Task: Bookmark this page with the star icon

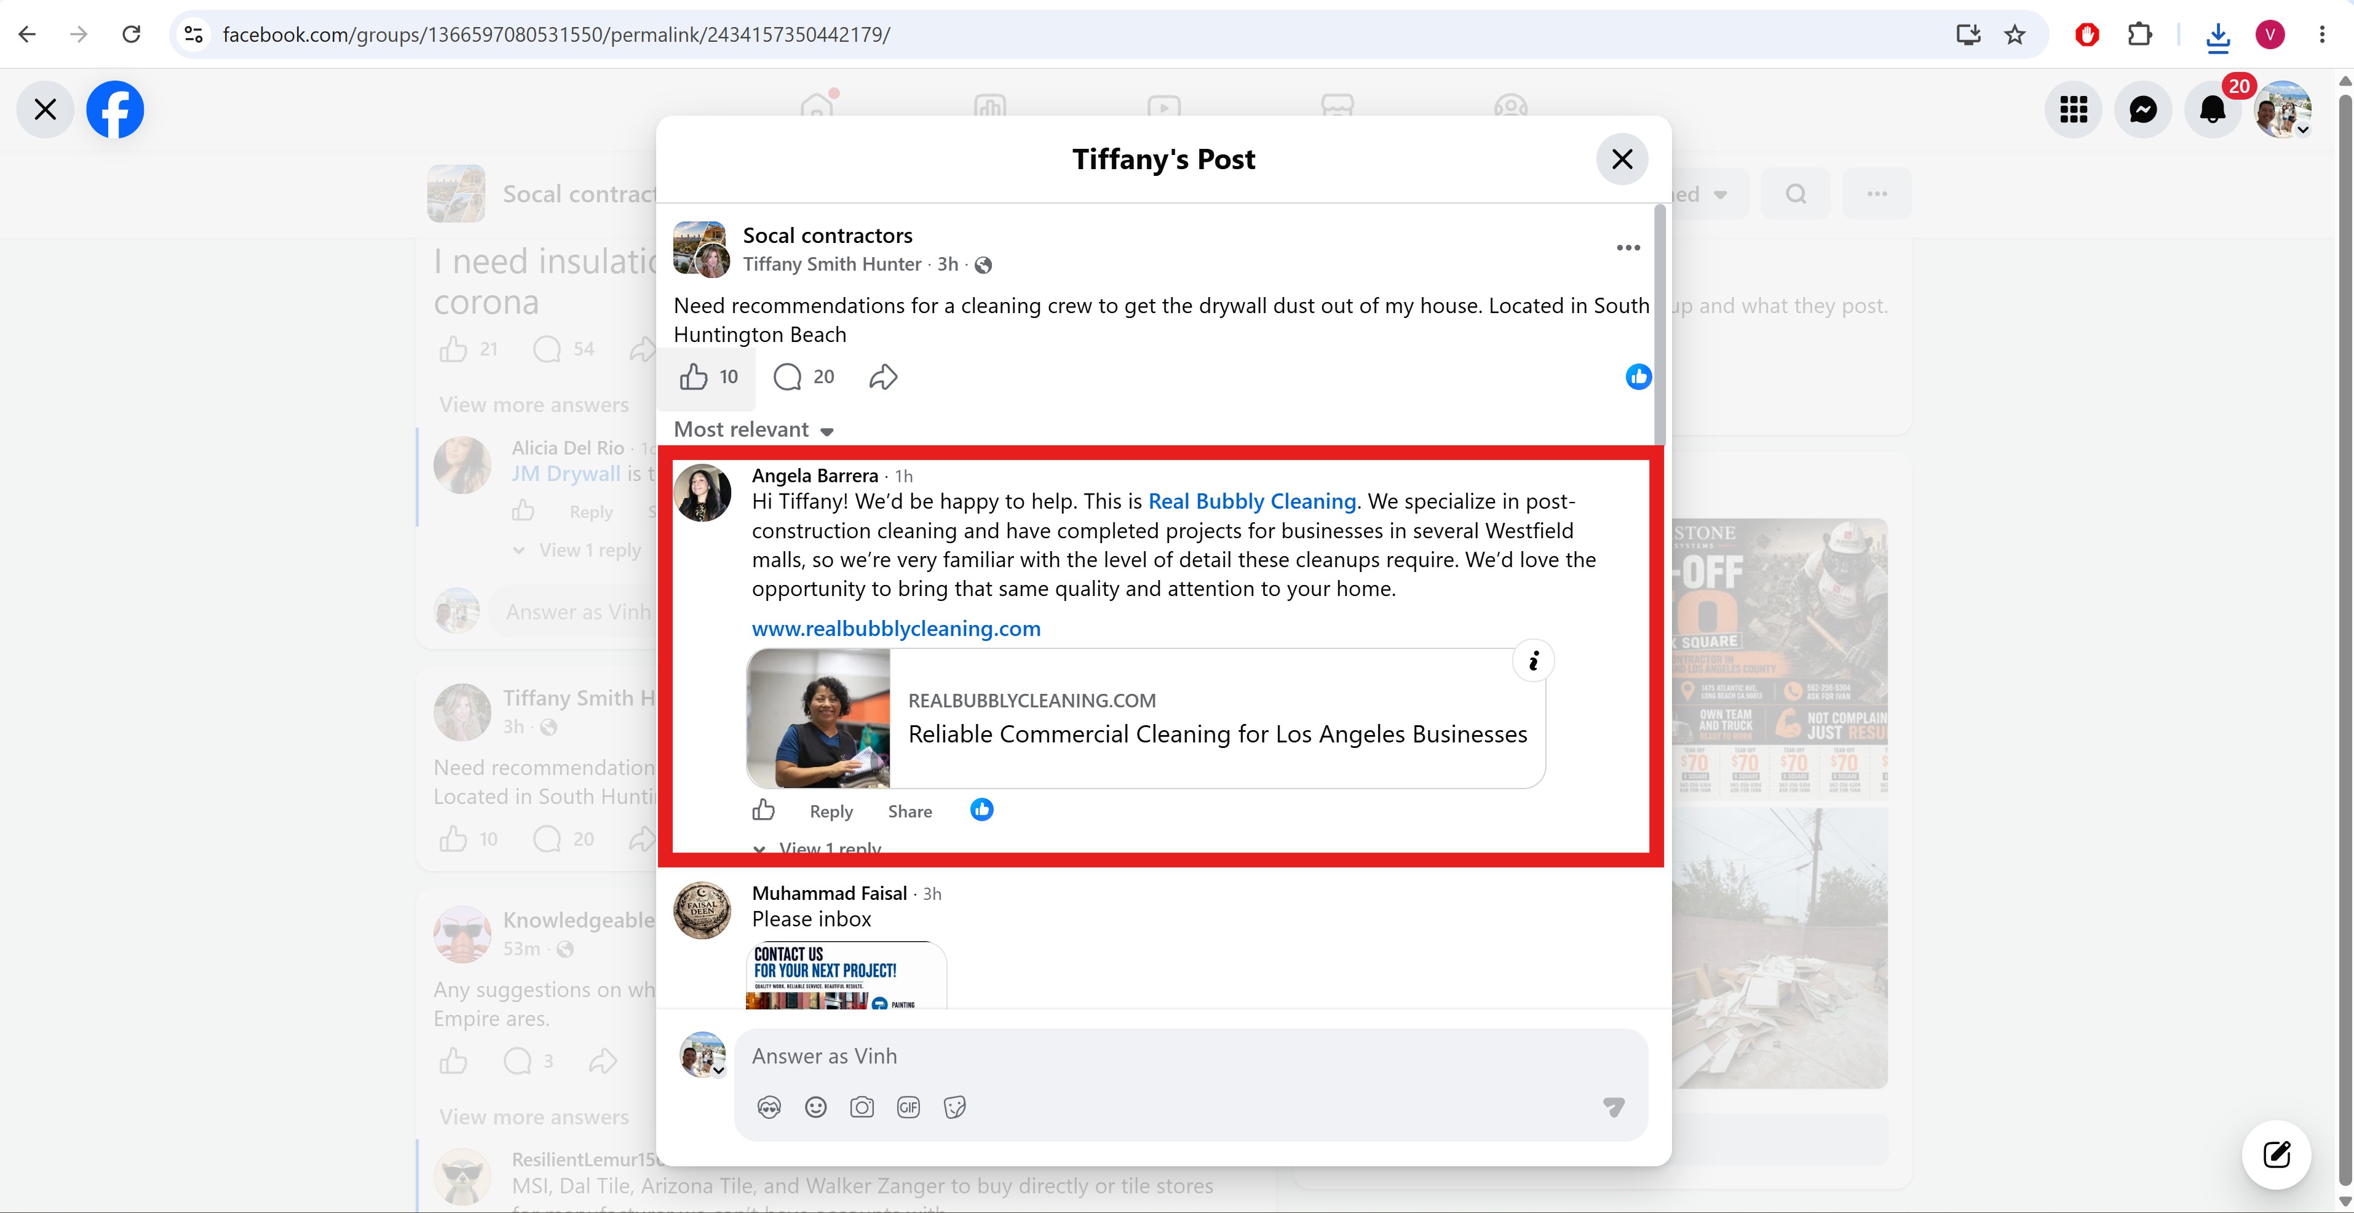Action: tap(2015, 34)
